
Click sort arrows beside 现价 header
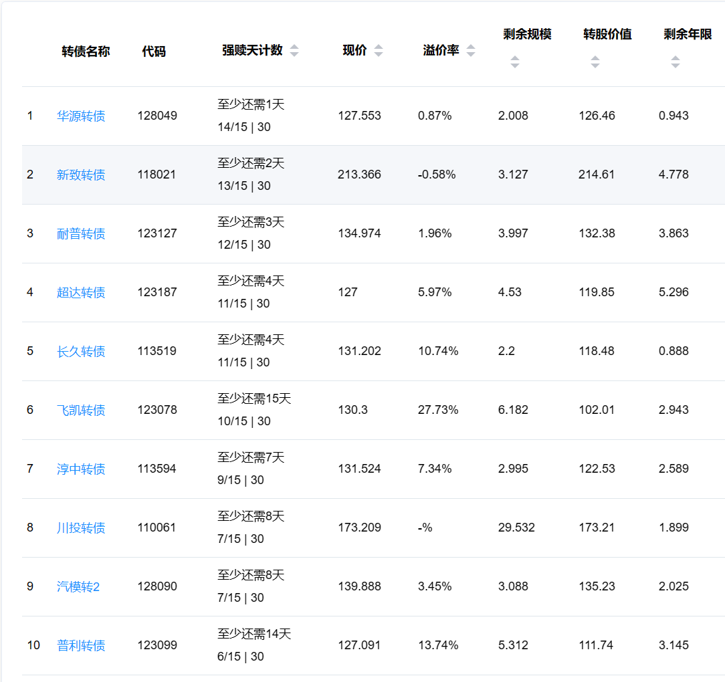[x=379, y=51]
